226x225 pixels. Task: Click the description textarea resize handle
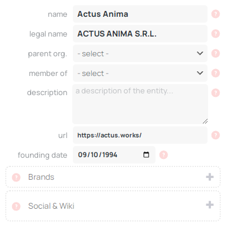click(x=205, y=121)
